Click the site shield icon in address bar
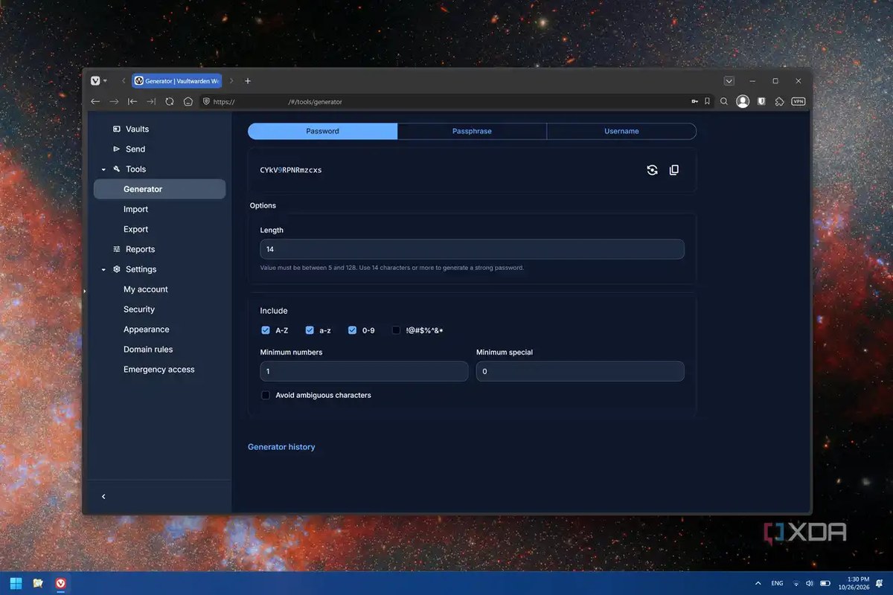893x595 pixels. 206,101
